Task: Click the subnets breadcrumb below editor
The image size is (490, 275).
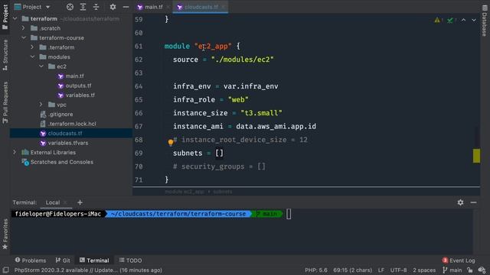Action: coord(223,192)
